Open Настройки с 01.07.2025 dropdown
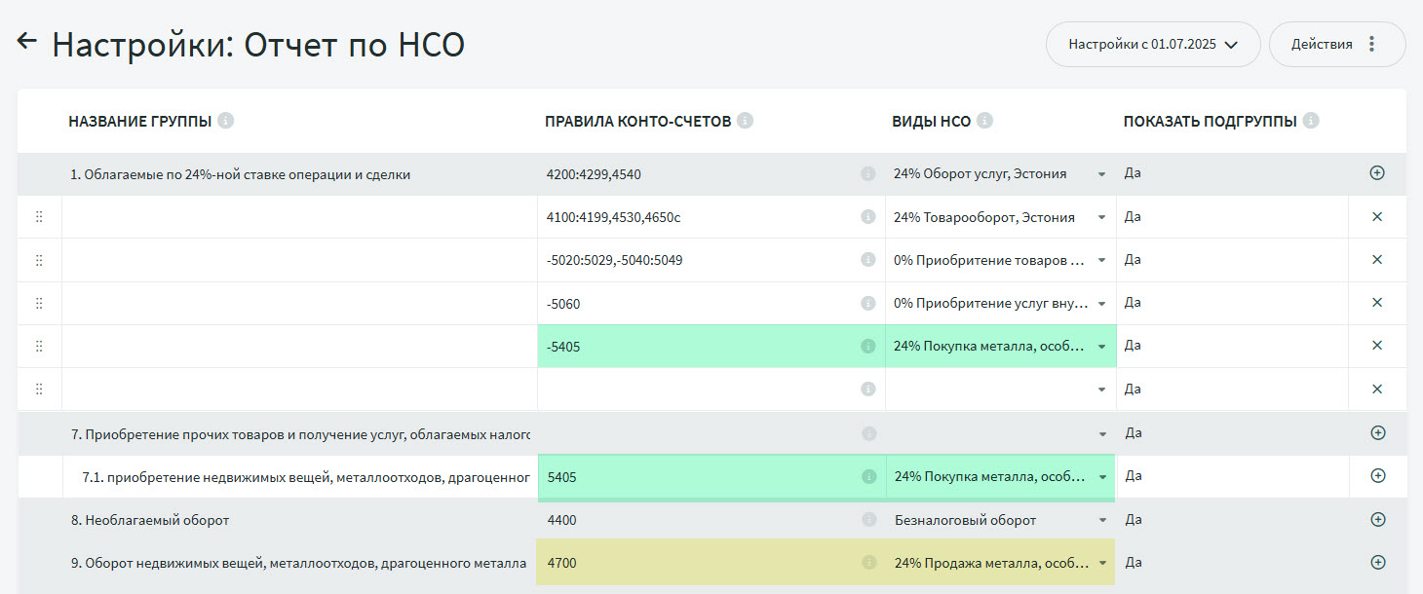The width and height of the screenshot is (1423, 594). point(1152,44)
